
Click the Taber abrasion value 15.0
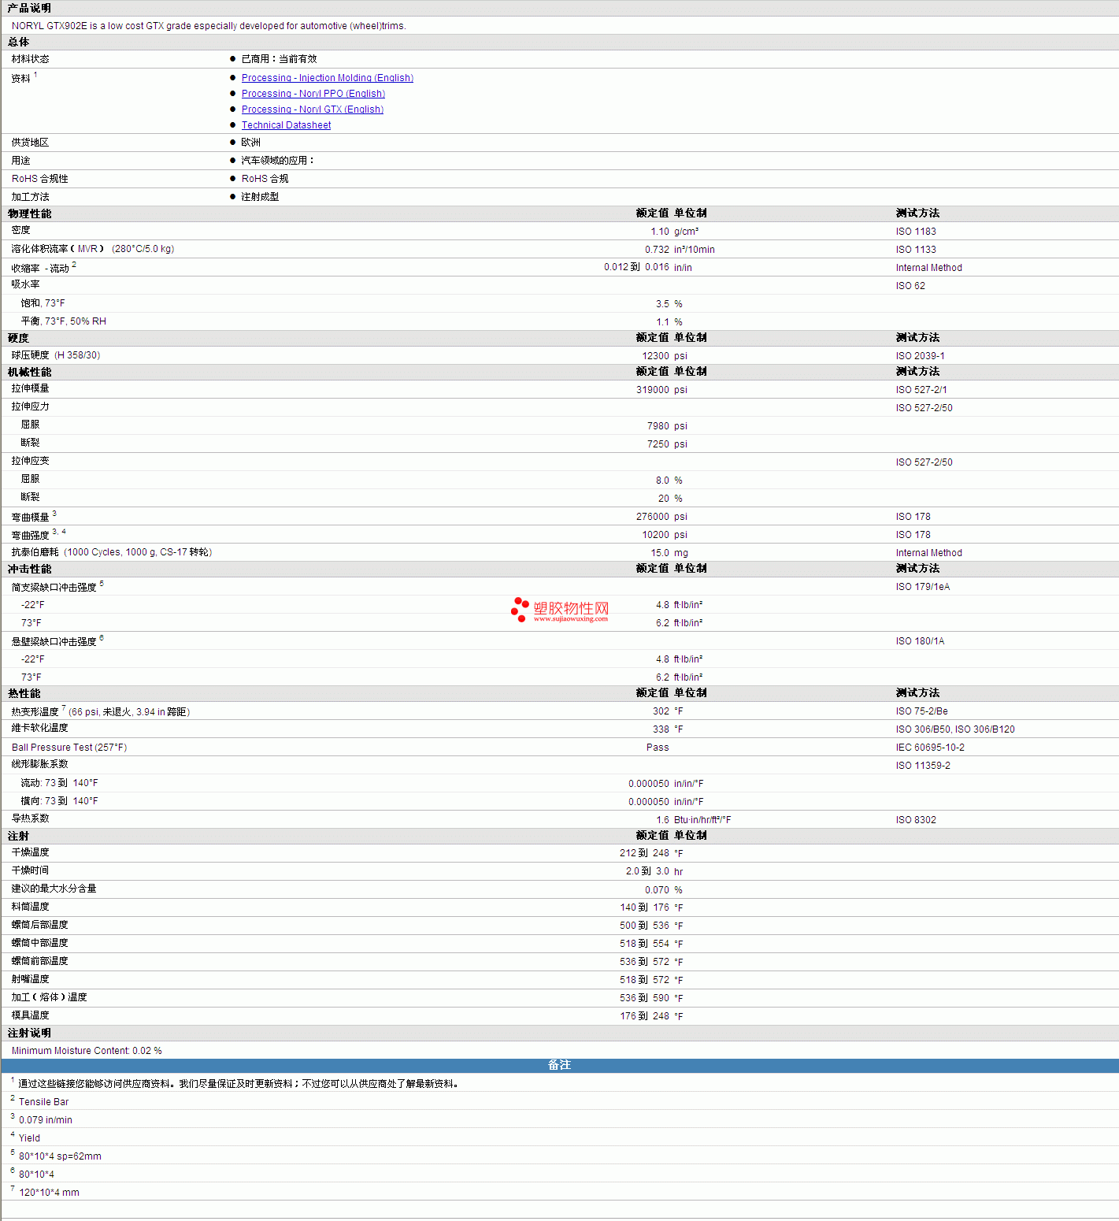(x=660, y=553)
